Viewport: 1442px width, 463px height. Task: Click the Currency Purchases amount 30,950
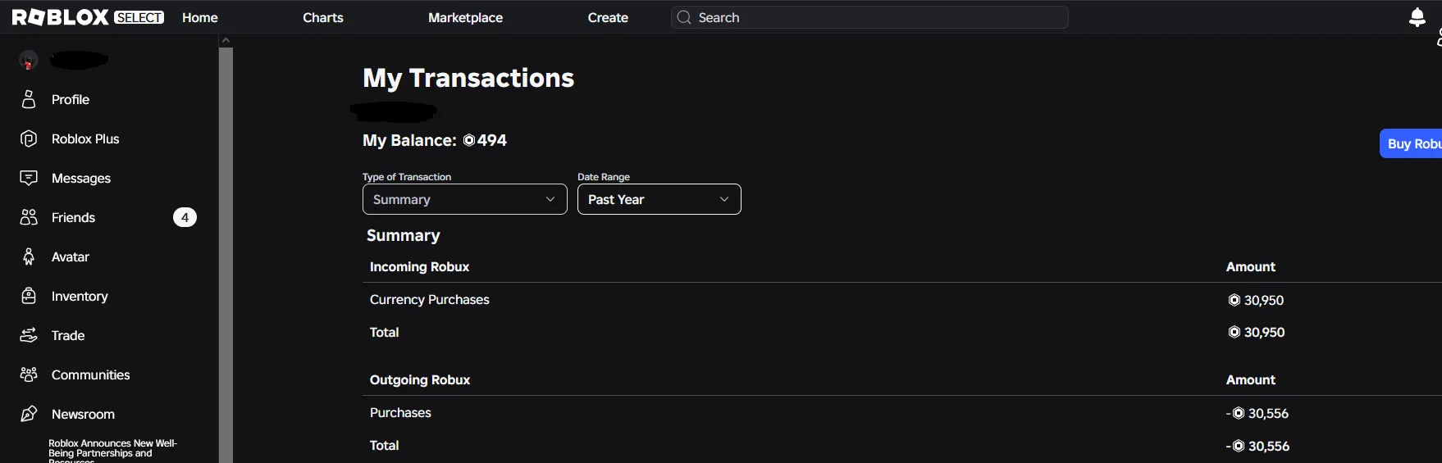click(x=1256, y=300)
